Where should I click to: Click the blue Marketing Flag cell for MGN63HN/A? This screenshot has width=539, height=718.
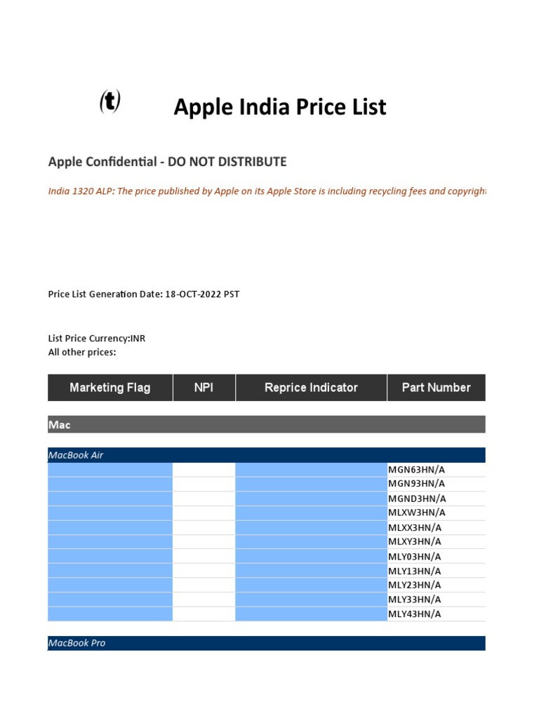tap(110, 469)
